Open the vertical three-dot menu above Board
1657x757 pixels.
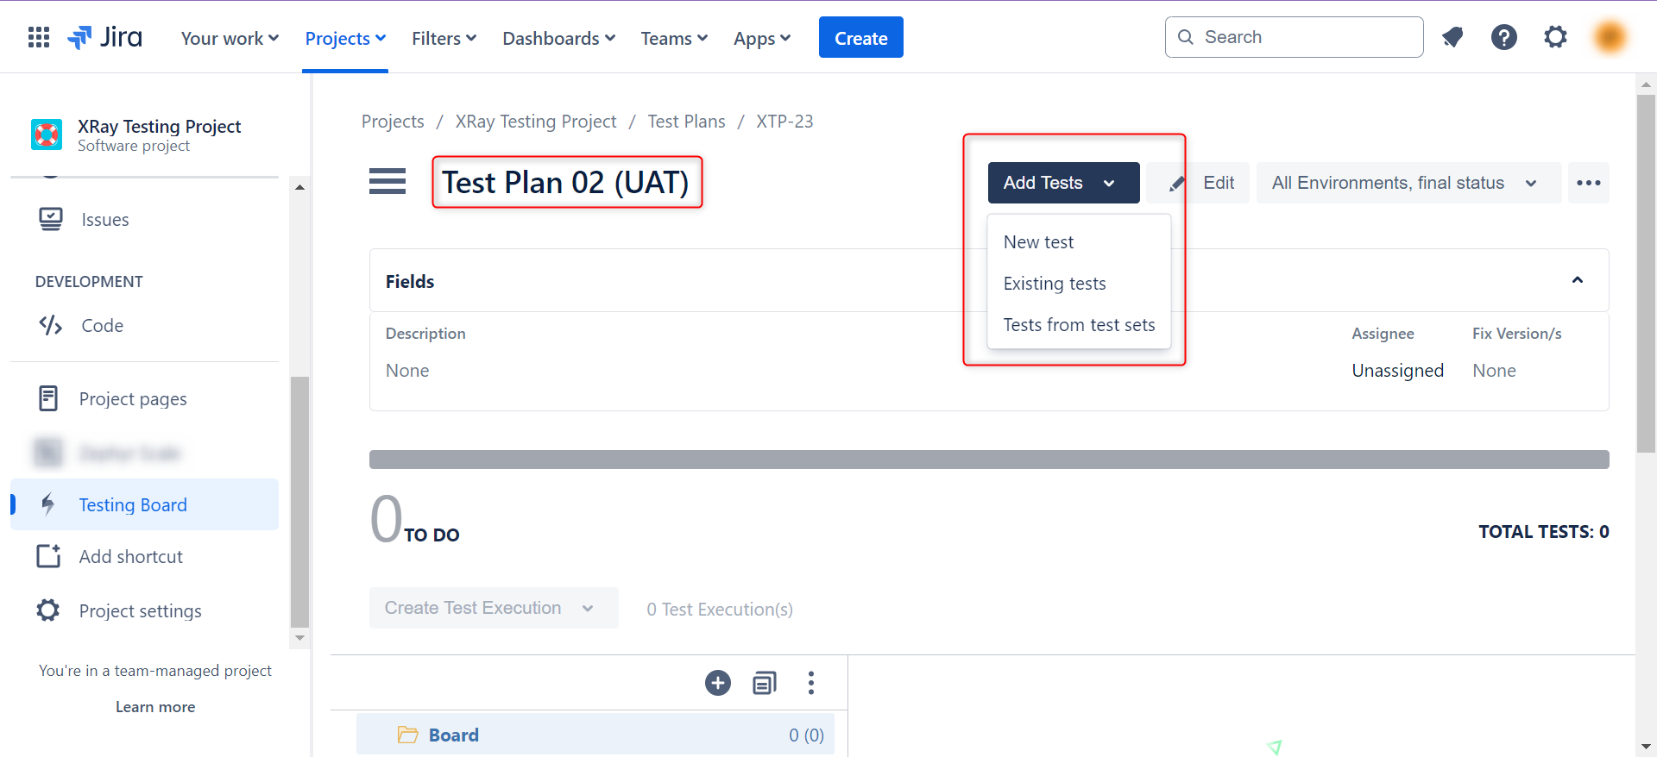tap(810, 683)
